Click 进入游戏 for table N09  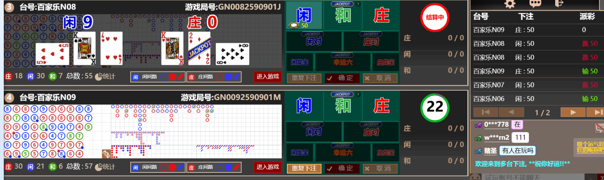point(268,167)
